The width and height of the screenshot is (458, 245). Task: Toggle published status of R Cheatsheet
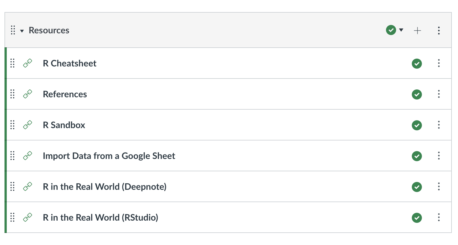417,63
